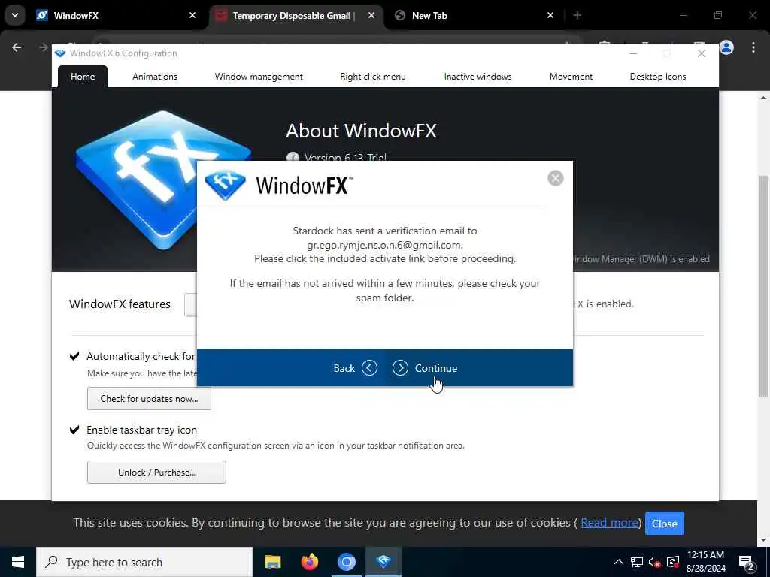Minimize the WindowFX 6 Configuration window

[x=633, y=53]
